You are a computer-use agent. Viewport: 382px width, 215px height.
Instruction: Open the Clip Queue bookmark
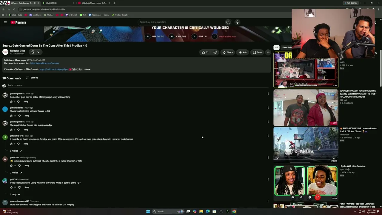(35, 15)
